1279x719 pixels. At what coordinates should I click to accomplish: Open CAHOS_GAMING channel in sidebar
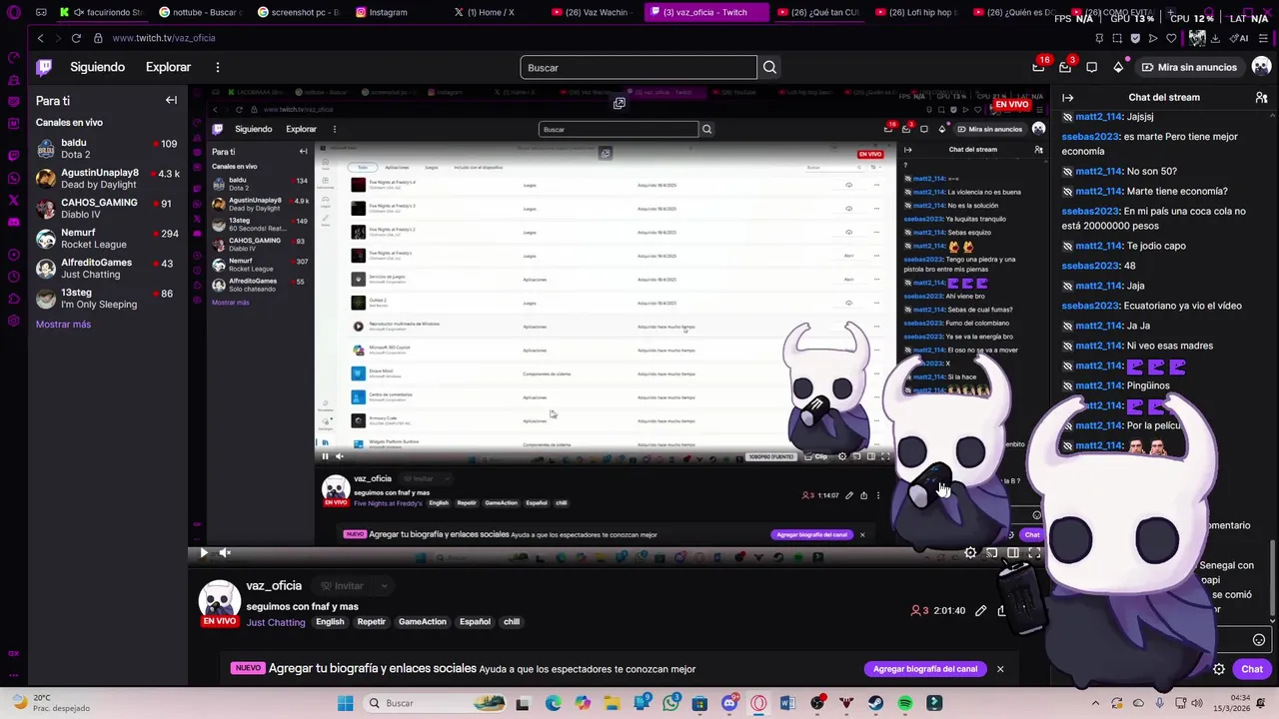click(x=108, y=209)
